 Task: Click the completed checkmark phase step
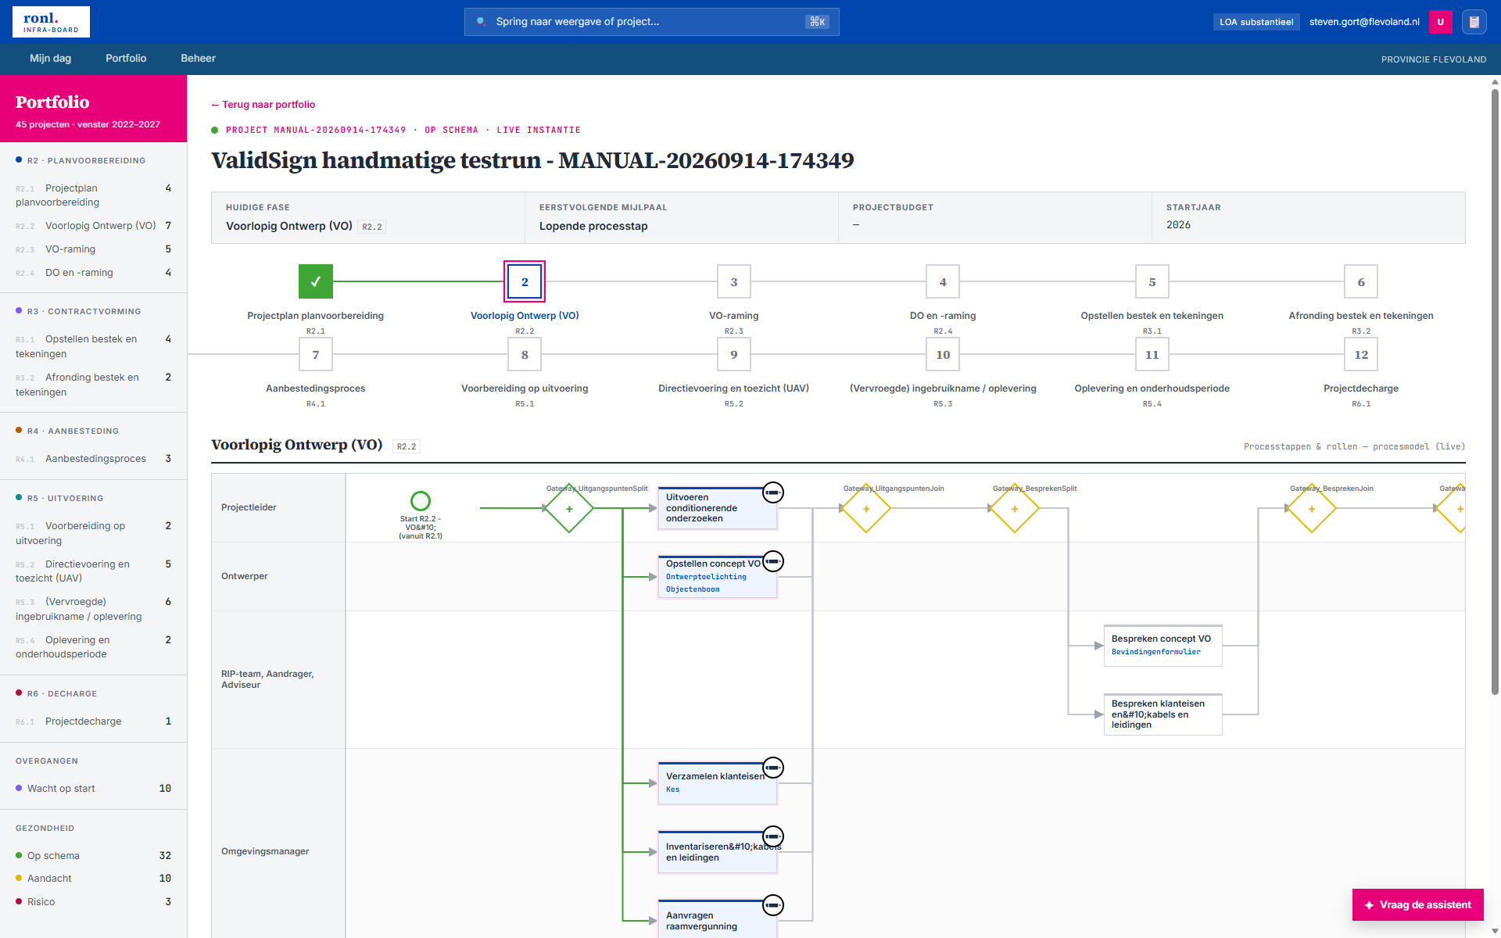point(316,281)
